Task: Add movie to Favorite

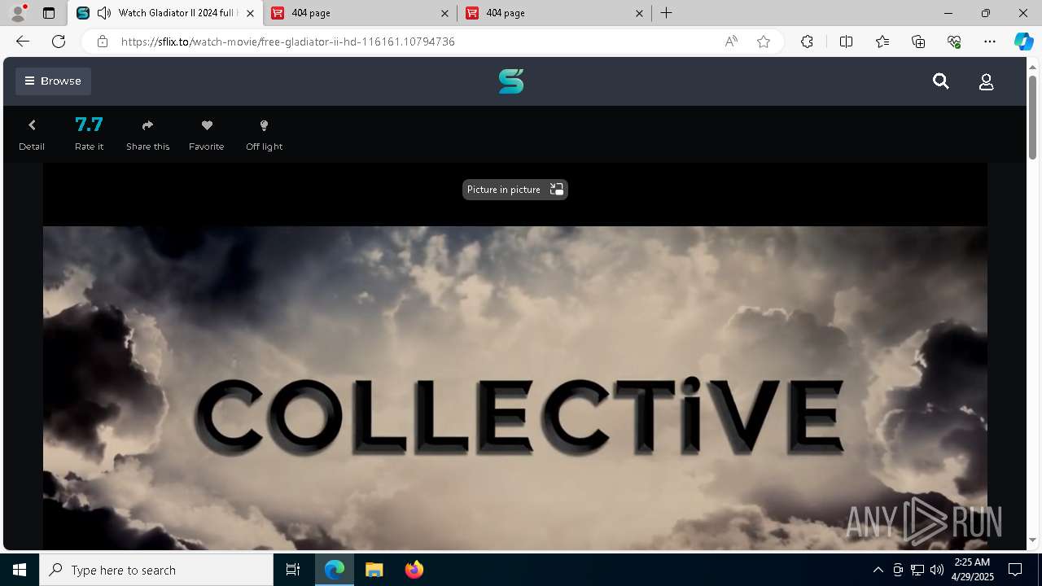Action: pyautogui.click(x=207, y=134)
